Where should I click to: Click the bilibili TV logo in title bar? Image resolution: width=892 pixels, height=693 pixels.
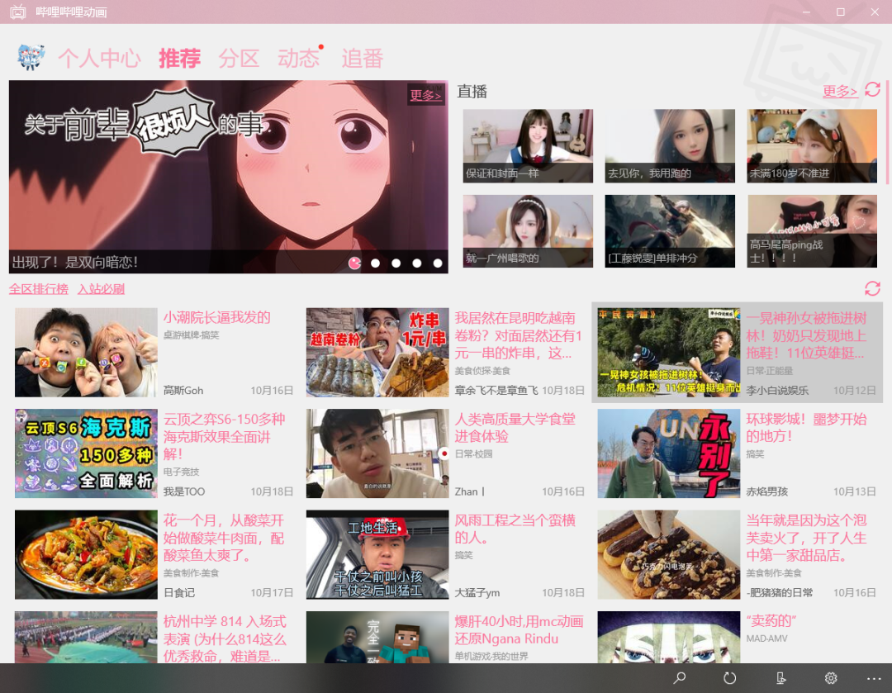[18, 12]
